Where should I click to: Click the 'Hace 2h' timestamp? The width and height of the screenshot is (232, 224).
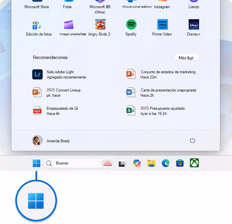(x=147, y=95)
